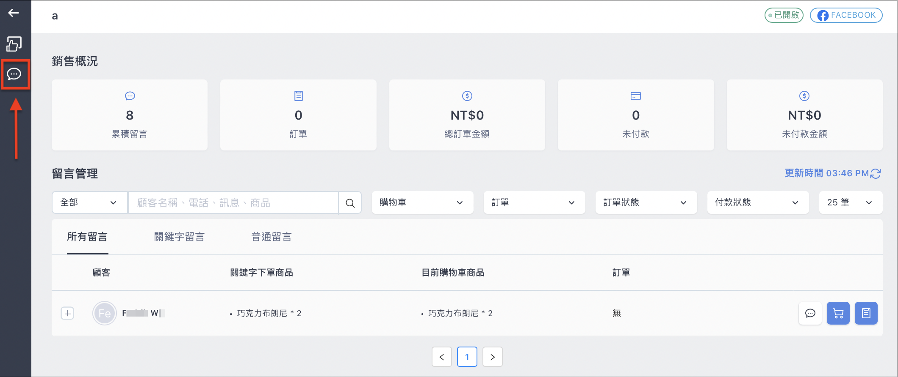Click the 目前購物車商品 column header
Screen dimensions: 898x377
pyautogui.click(x=453, y=273)
